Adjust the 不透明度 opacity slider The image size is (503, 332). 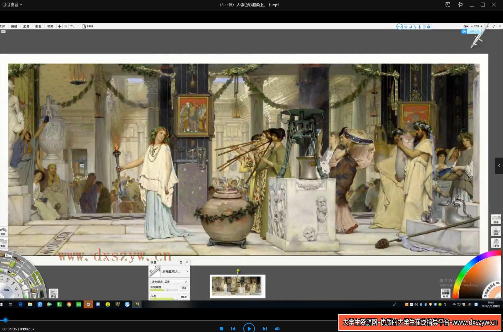click(164, 289)
